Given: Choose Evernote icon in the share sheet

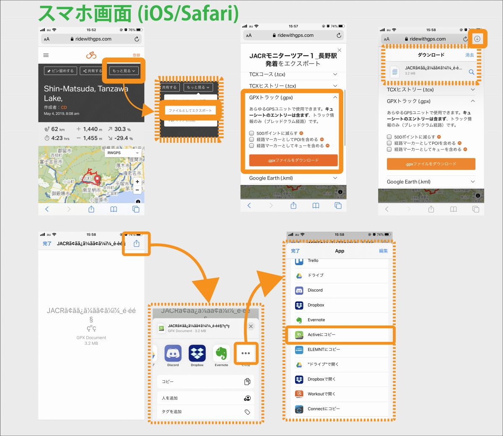Looking at the screenshot, I should click(221, 353).
